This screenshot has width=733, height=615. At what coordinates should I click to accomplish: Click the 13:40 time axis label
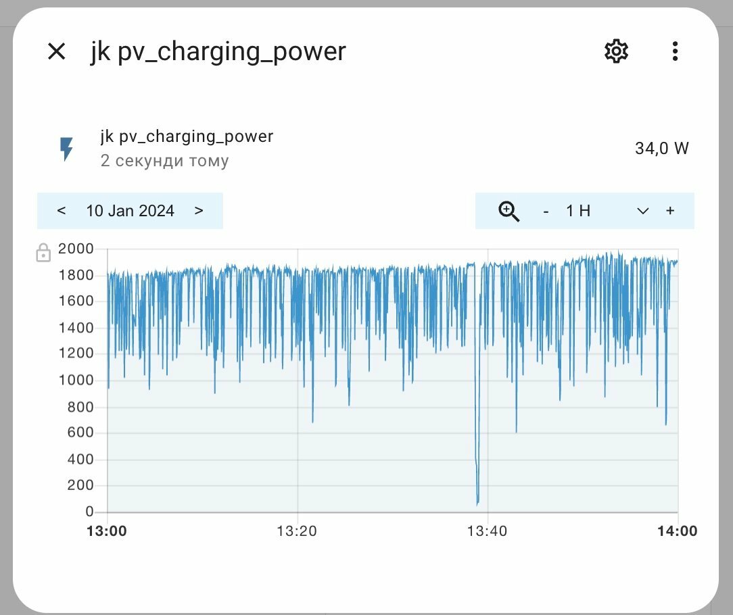(x=487, y=531)
